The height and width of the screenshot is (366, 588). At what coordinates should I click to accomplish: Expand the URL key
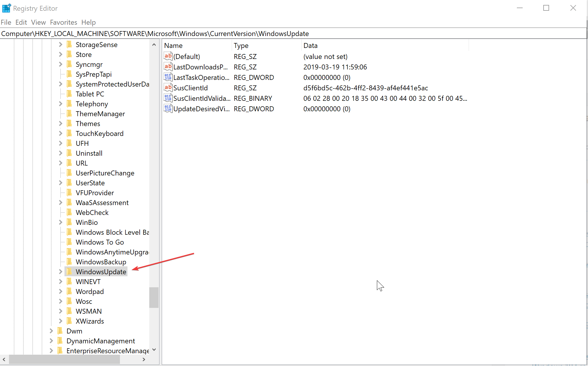60,163
